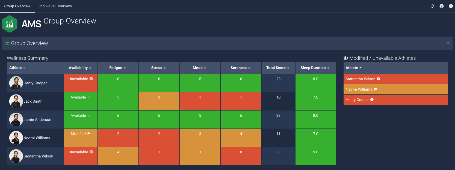Click Jack Smith's red Mood cell value 1

(200, 101)
